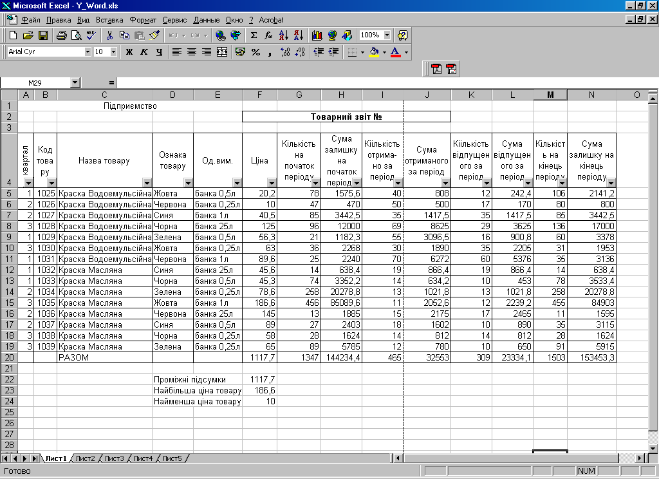Expand autofilter for Ціна column
This screenshot has width=659, height=479.
coord(272,183)
